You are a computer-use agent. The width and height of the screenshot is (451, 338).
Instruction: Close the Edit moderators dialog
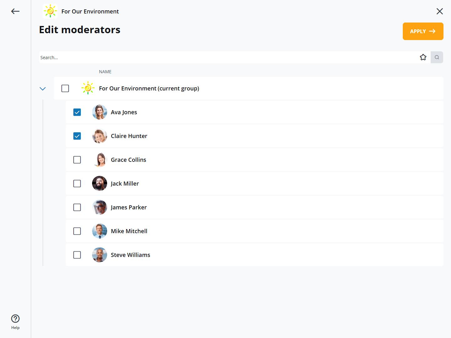pyautogui.click(x=440, y=11)
